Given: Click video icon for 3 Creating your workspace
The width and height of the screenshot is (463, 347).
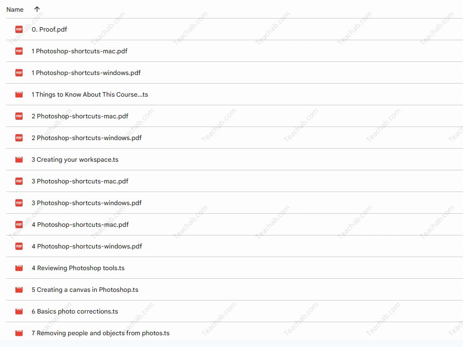Looking at the screenshot, I should coord(19,159).
